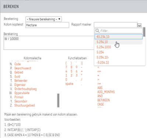Click the Kolom koptekst field containing Hectare
Viewport: 147px width, 138px height.
pyautogui.click(x=47, y=25)
